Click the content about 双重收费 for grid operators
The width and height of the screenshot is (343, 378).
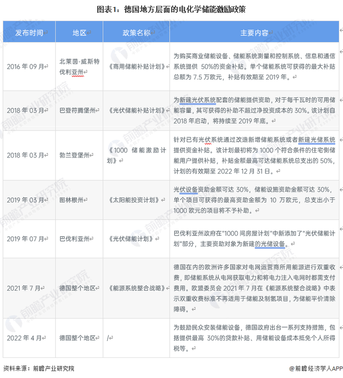(x=254, y=288)
